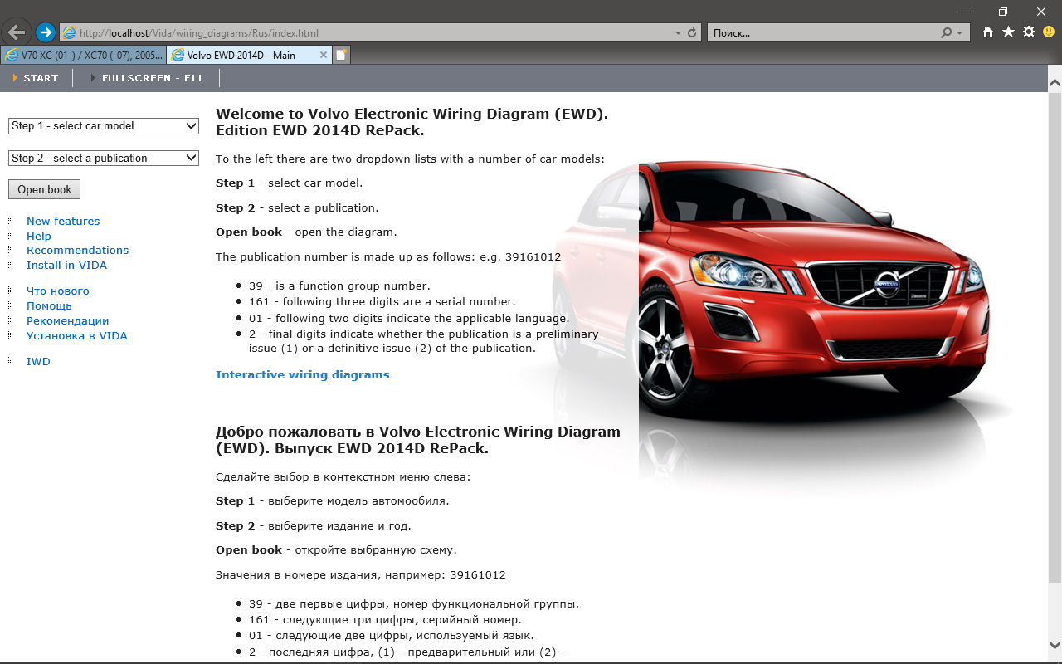The width and height of the screenshot is (1062, 664).
Task: Open a new tab with the blank tab button
Action: (342, 55)
